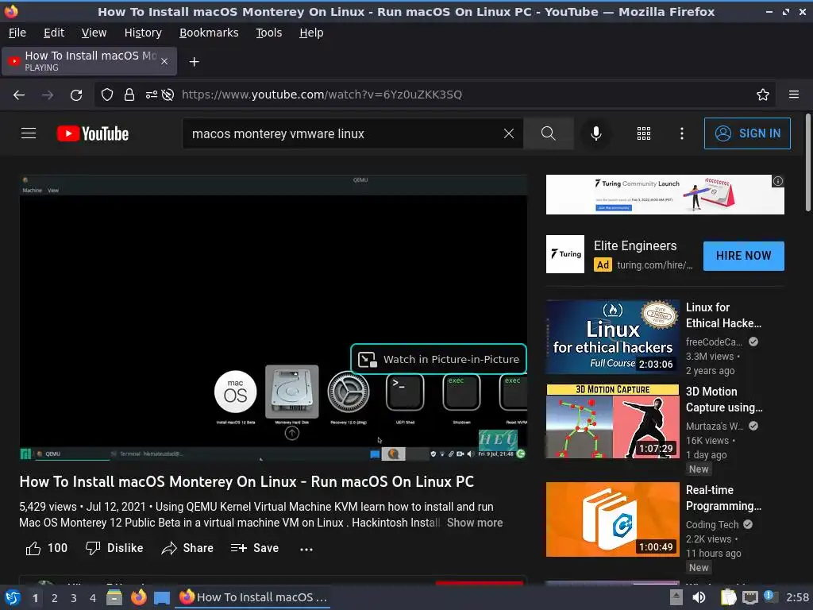
Task: Open the Edit menu
Action: pos(54,33)
